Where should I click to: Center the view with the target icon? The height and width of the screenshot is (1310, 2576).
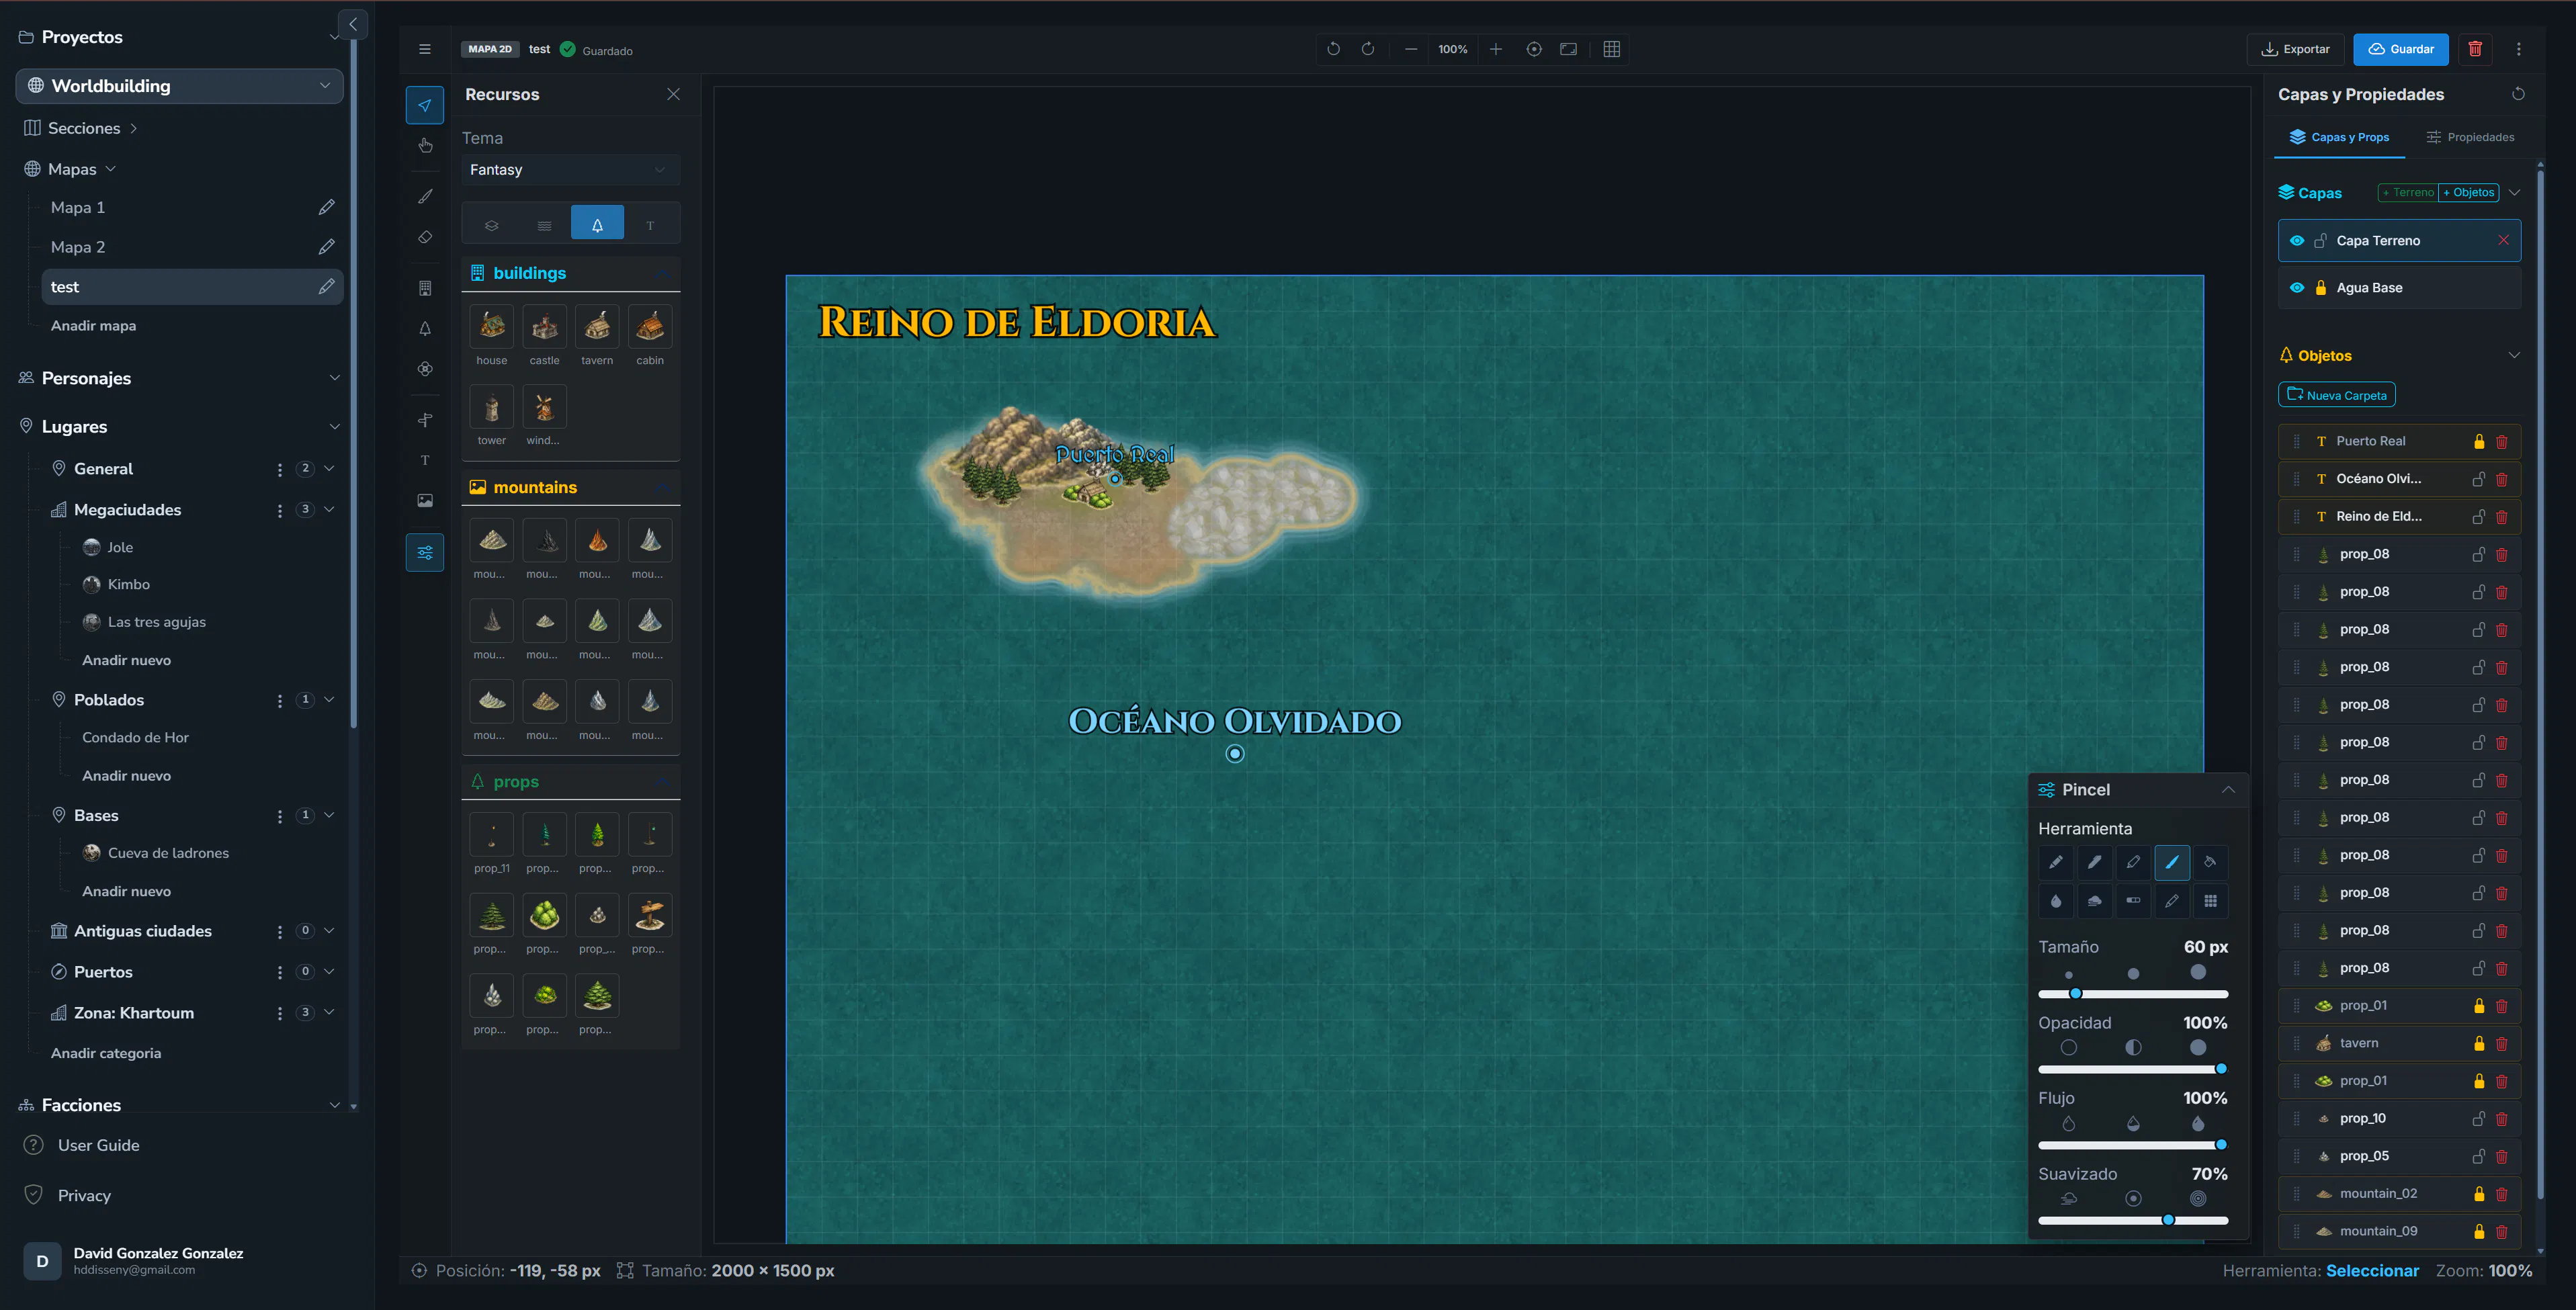(1534, 49)
